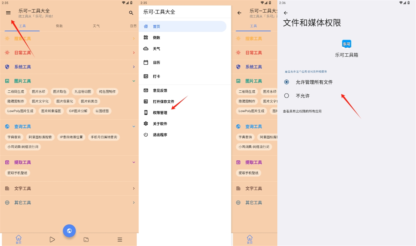416x246 pixels.
Task: Switch to the 天气 tab
Action: pyautogui.click(x=96, y=26)
